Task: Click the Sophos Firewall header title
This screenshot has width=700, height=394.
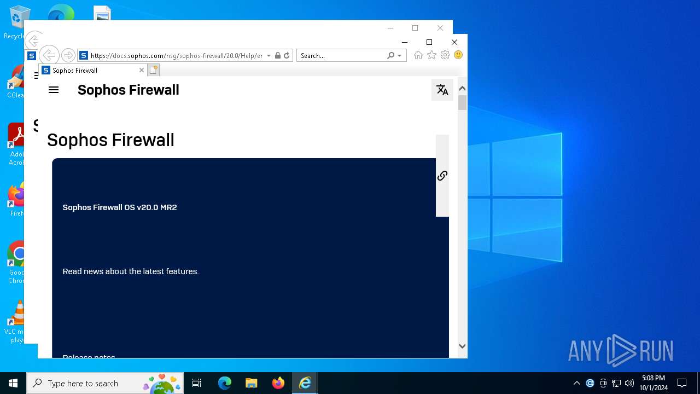Action: (129, 90)
